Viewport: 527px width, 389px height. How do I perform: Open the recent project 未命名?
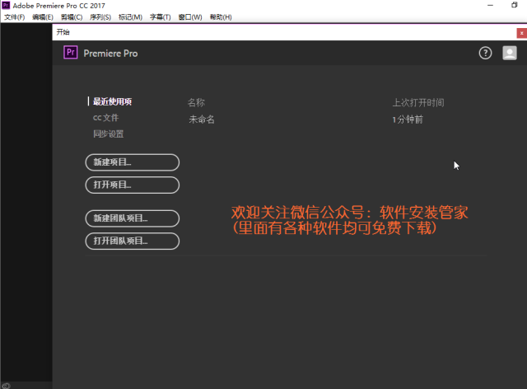click(x=202, y=120)
